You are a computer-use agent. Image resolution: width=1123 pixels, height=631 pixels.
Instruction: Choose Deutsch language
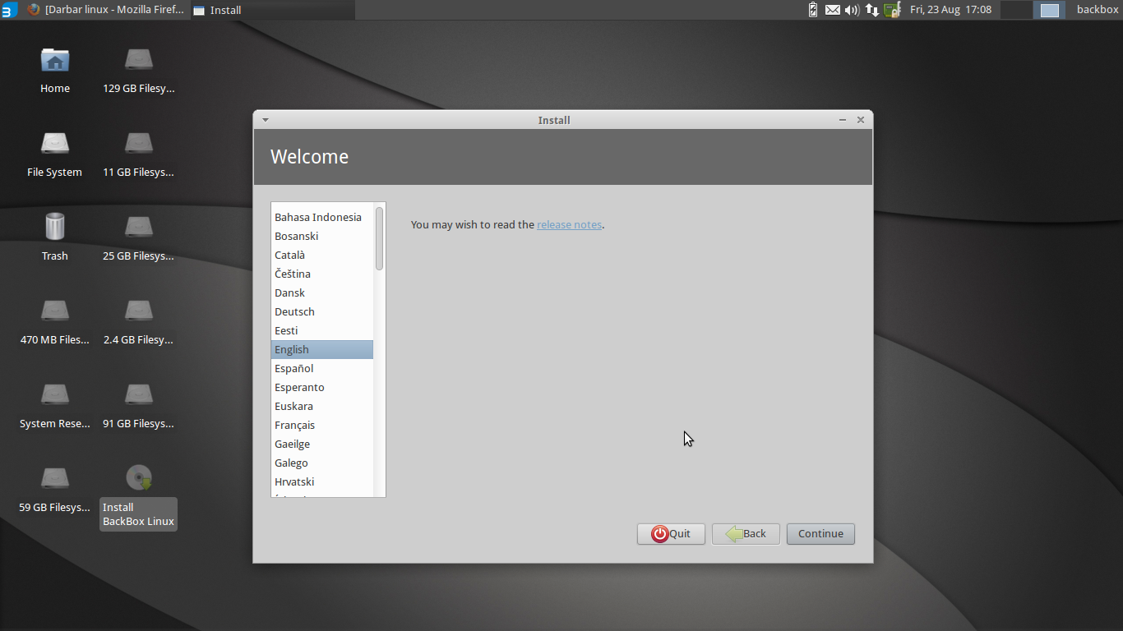click(322, 311)
